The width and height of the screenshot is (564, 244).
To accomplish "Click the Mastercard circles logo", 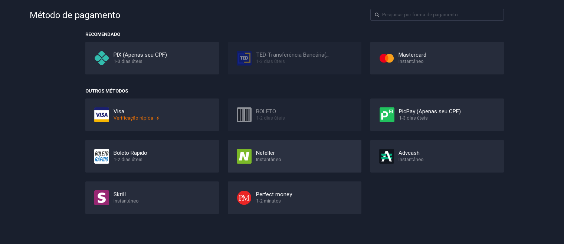I will coord(387,58).
